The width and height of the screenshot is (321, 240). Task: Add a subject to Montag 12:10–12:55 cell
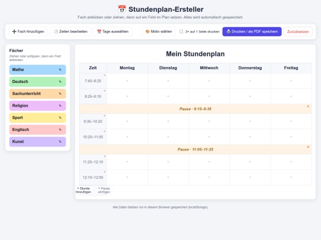pyautogui.click(x=127, y=177)
